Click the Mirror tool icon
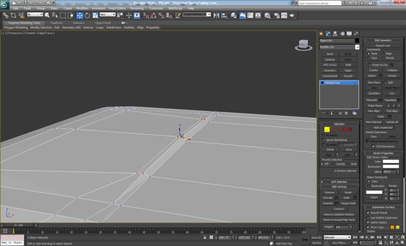This screenshot has height=246, width=406. [x=217, y=15]
